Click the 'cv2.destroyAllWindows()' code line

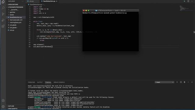43,47
